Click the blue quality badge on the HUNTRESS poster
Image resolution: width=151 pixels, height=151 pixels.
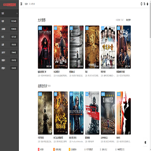(x=71, y=94)
